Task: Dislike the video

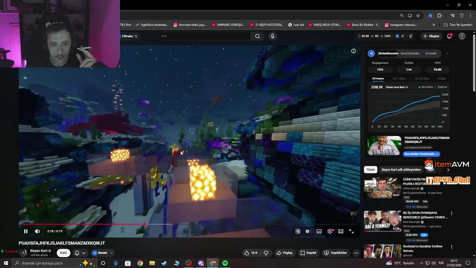Action: (x=266, y=253)
